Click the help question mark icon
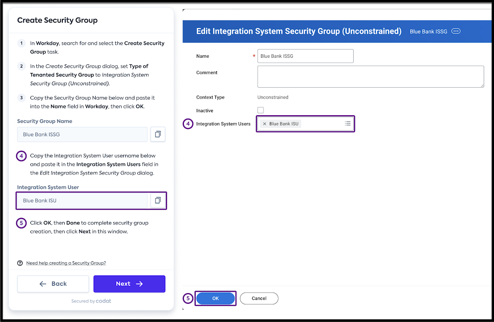This screenshot has width=494, height=322. pos(20,263)
